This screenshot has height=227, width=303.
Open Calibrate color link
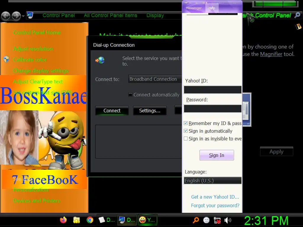pyautogui.click(x=30, y=60)
